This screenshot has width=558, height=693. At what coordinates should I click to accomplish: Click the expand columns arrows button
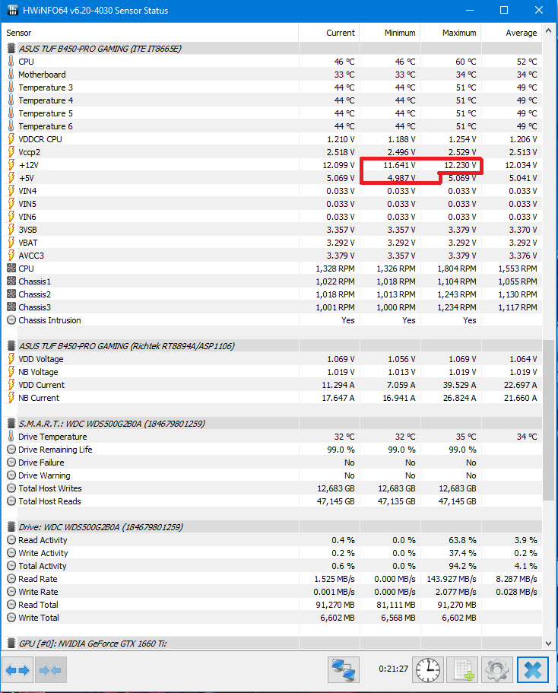17,670
